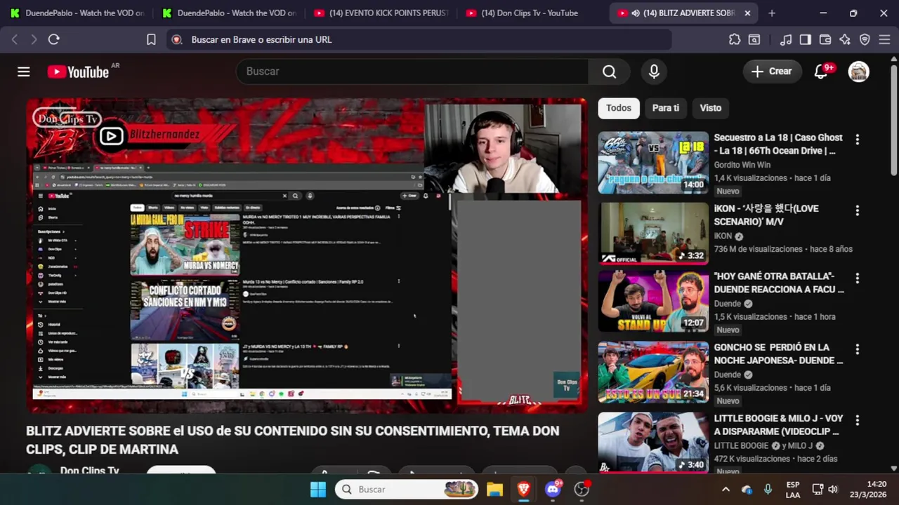Switch to the second DuendePablo VOD tab
The image size is (899, 505).
(229, 13)
